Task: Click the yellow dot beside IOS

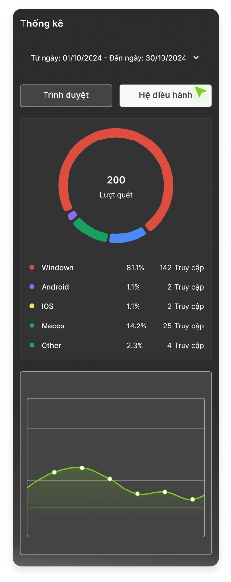Action: coord(32,306)
